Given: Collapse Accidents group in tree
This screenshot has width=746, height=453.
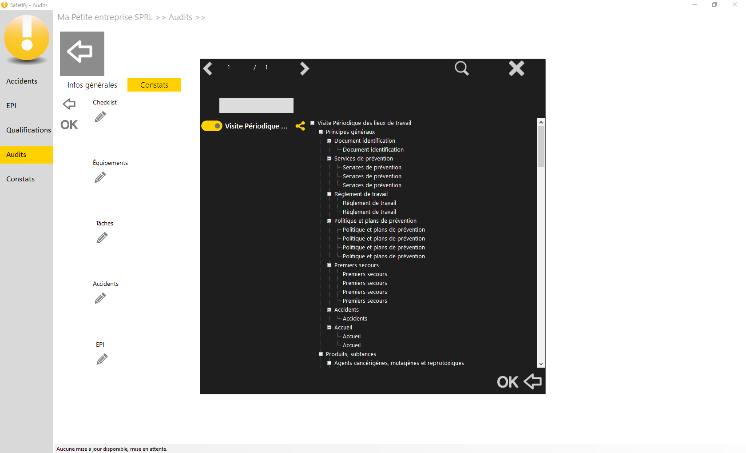Looking at the screenshot, I should (329, 310).
